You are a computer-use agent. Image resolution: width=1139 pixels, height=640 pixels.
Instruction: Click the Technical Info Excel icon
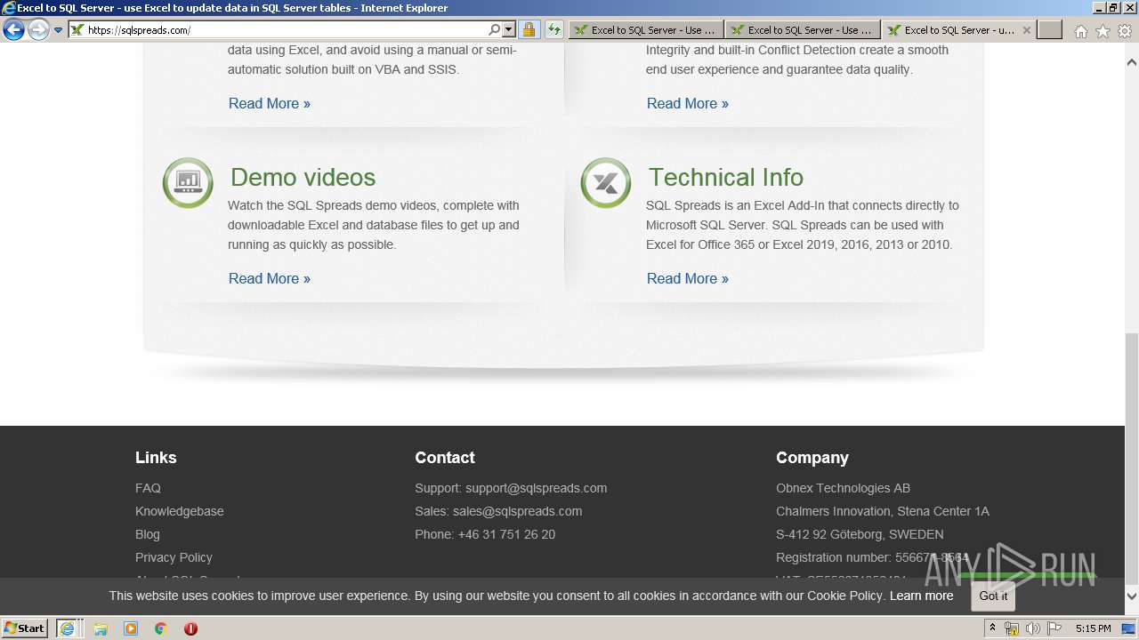(606, 183)
